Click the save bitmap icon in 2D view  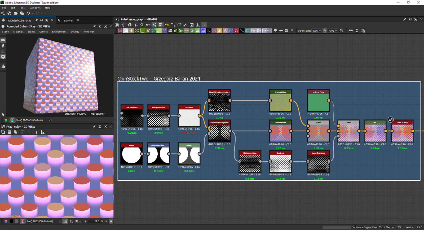point(9,132)
